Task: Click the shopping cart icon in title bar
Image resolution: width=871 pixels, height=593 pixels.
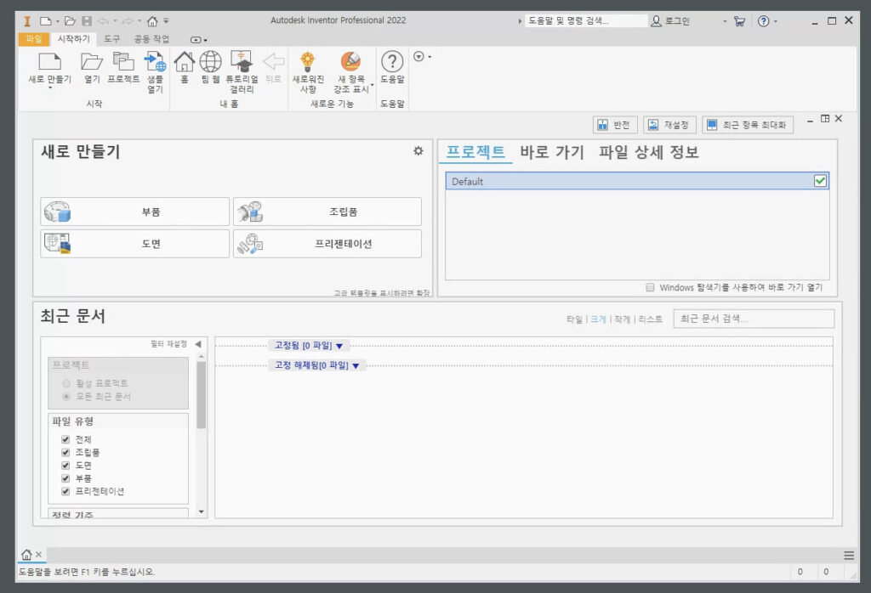Action: click(x=739, y=21)
